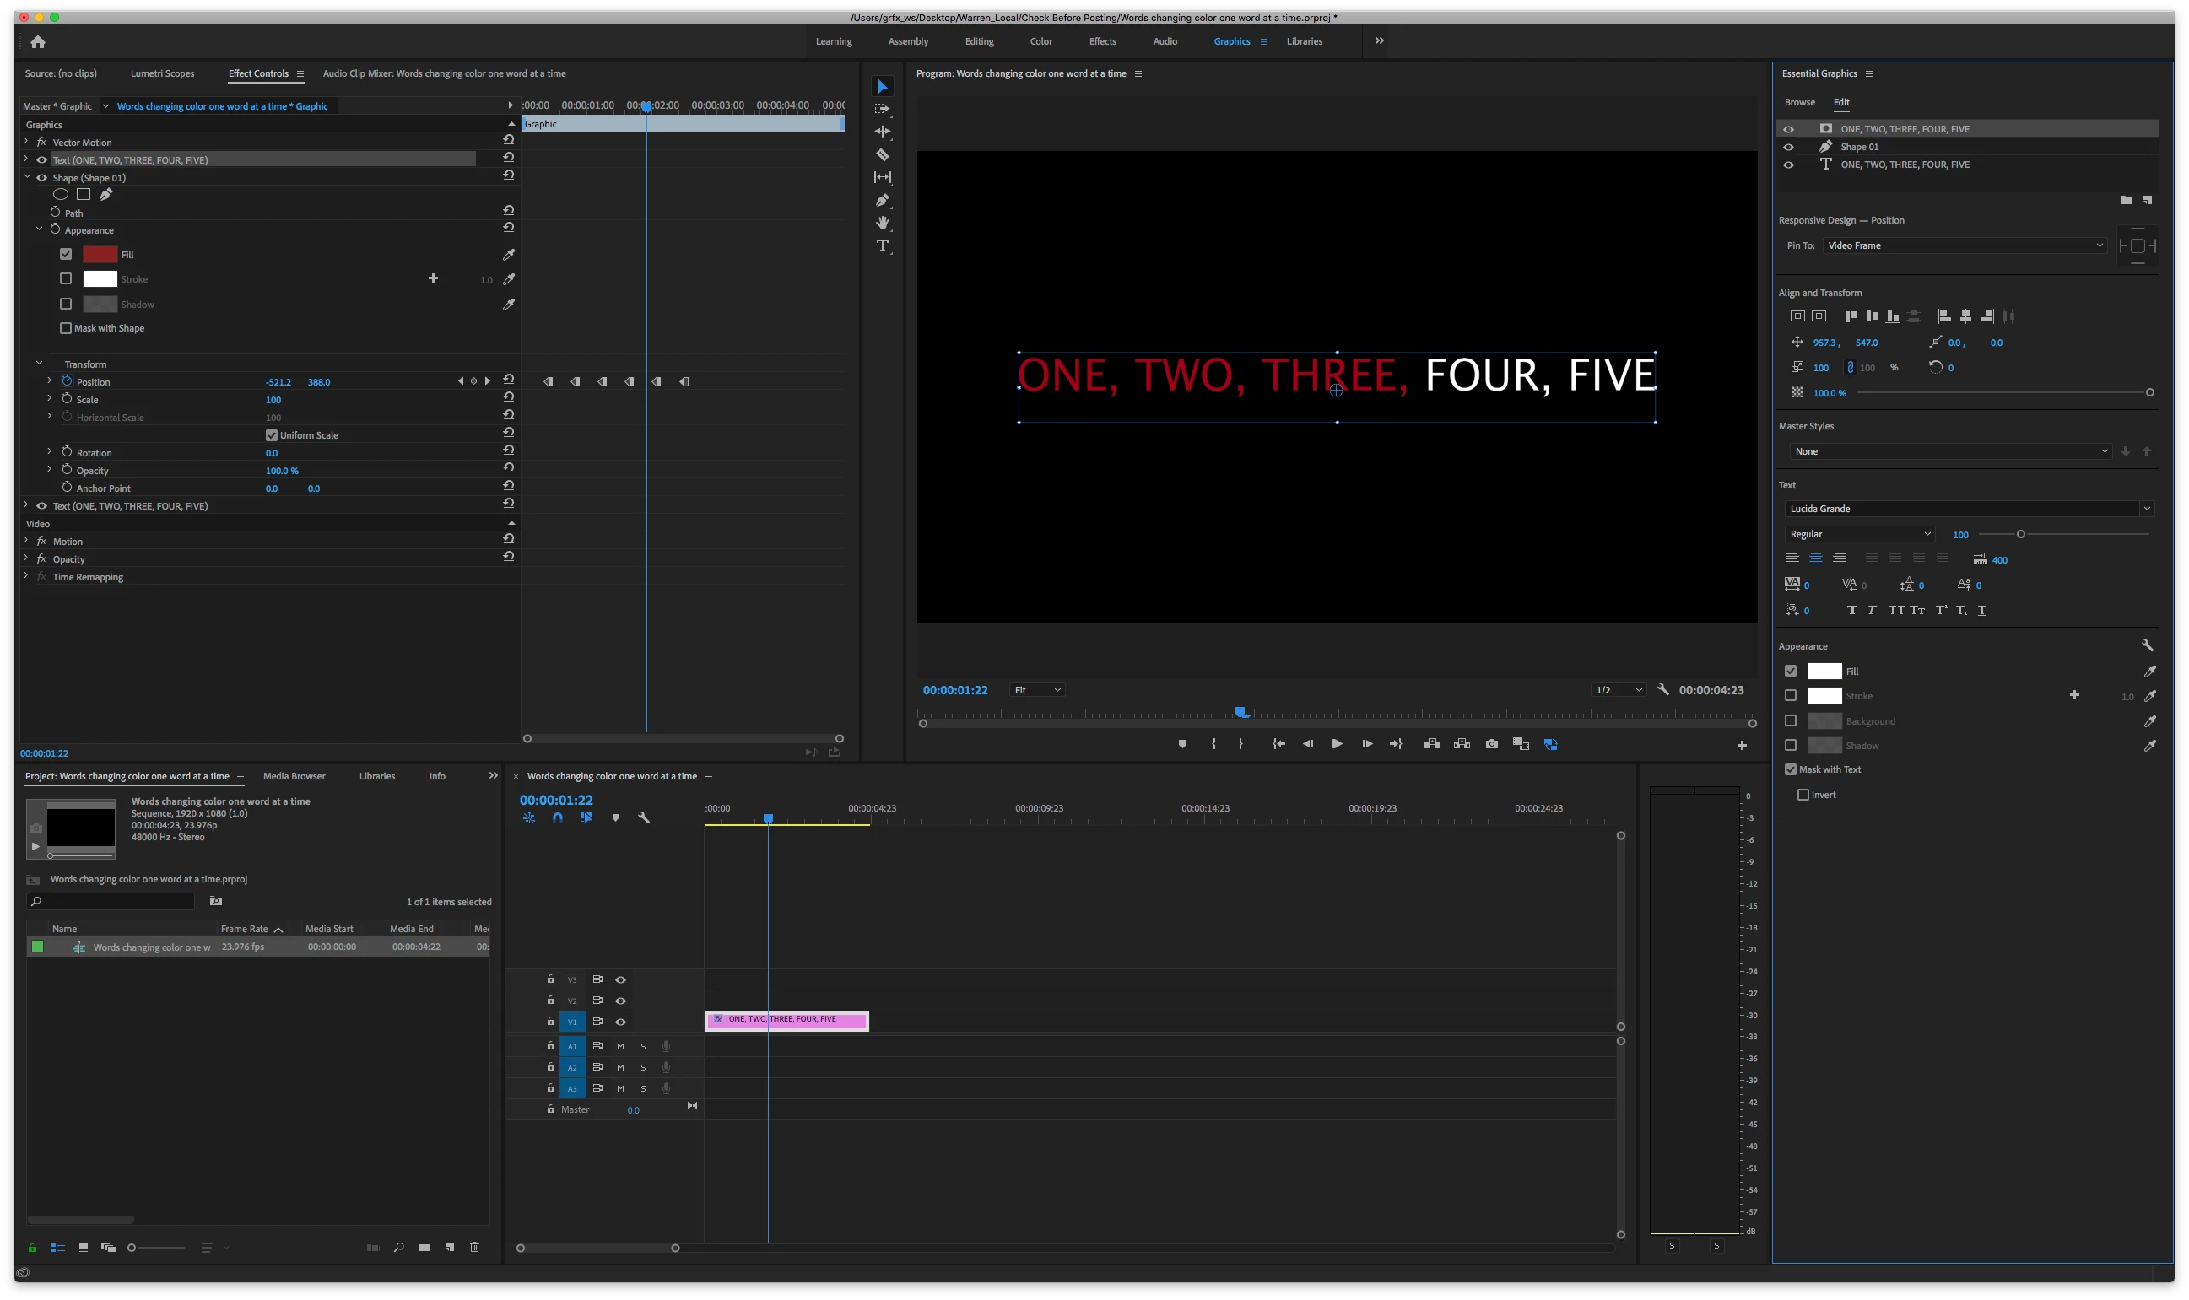2189x1300 pixels.
Task: Select the Pen tool in toolbar
Action: pos(883,201)
